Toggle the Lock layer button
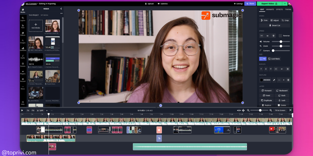 (282, 100)
